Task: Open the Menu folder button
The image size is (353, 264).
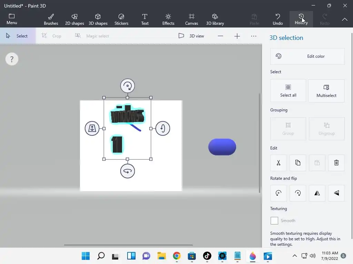Action: point(12,19)
